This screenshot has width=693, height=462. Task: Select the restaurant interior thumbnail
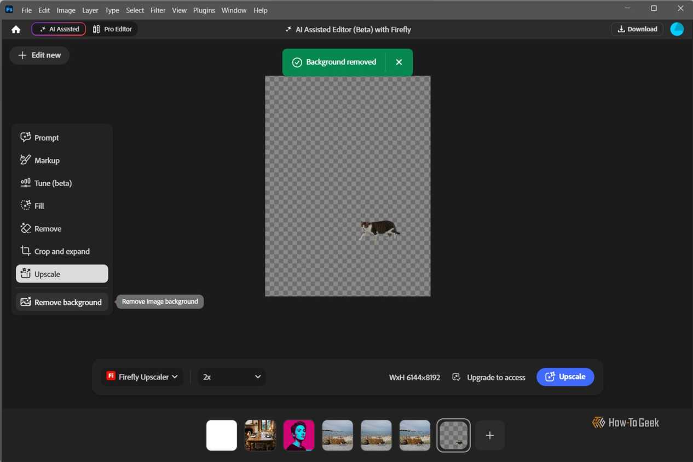[260, 435]
